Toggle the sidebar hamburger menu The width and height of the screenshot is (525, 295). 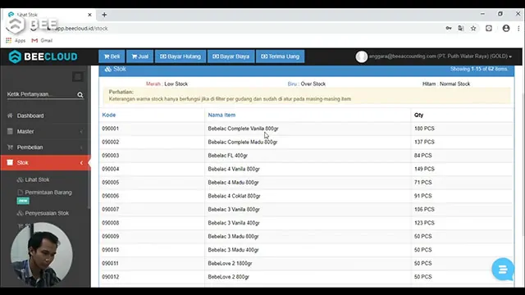78,76
